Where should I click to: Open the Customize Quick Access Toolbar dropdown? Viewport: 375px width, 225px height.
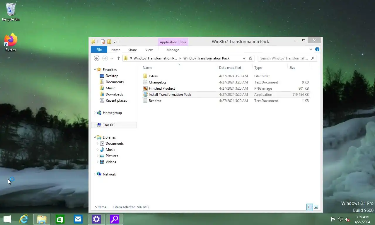115,42
